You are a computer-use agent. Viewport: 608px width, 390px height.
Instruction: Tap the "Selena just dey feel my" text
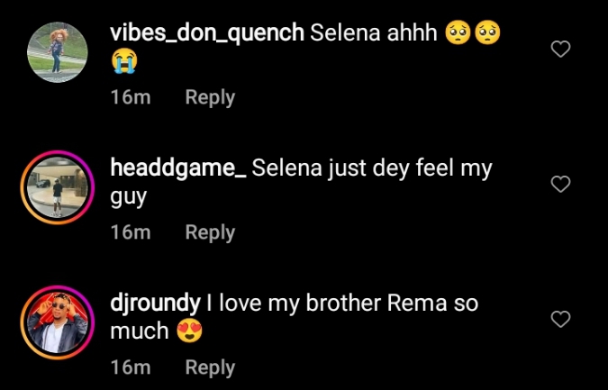(372, 168)
